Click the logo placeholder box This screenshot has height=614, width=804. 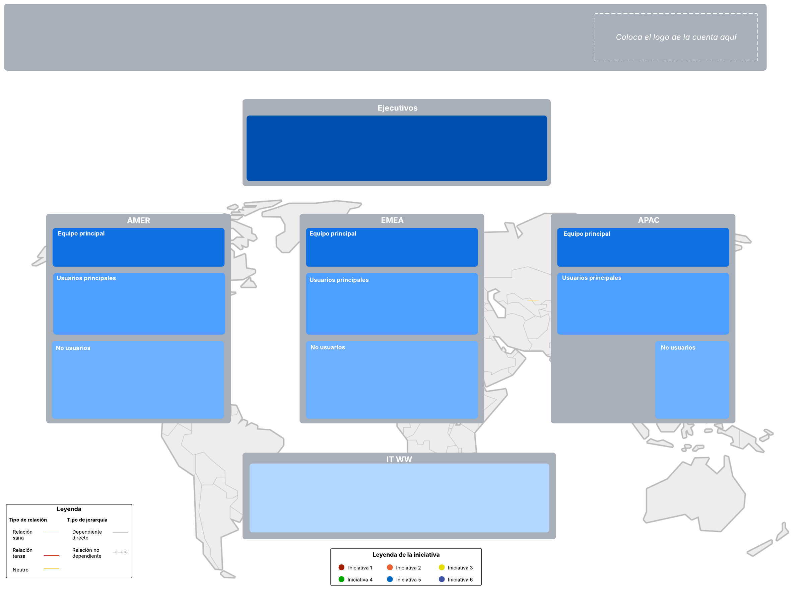[x=676, y=37]
